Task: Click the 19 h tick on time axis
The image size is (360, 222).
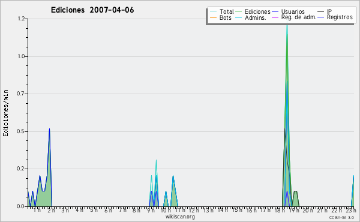Action: click(293, 210)
